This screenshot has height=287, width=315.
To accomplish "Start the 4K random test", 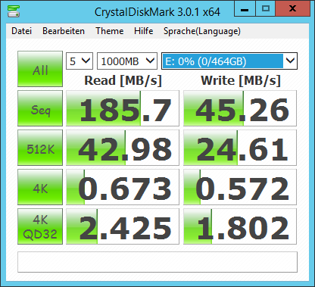I will tap(40, 187).
